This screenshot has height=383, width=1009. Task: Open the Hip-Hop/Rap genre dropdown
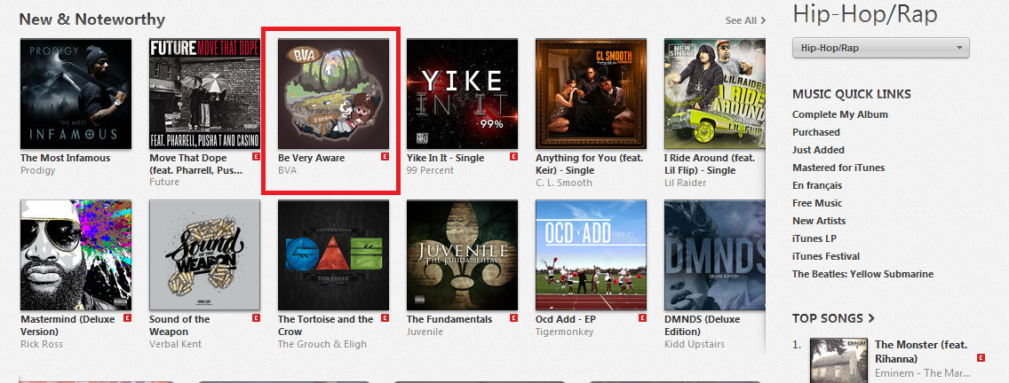pos(880,48)
